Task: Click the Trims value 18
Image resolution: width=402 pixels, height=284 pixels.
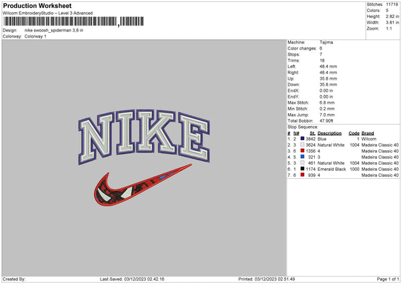Action: (x=322, y=60)
